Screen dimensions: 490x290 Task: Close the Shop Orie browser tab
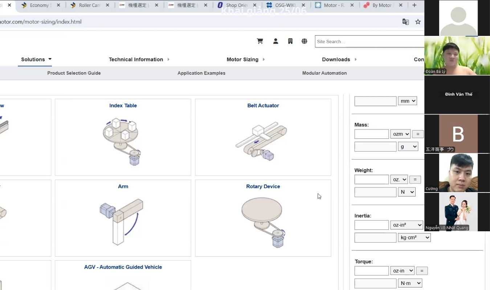pyautogui.click(x=254, y=5)
